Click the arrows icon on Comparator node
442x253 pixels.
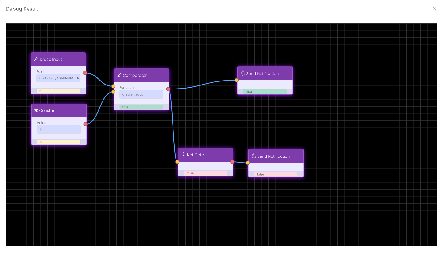(119, 75)
